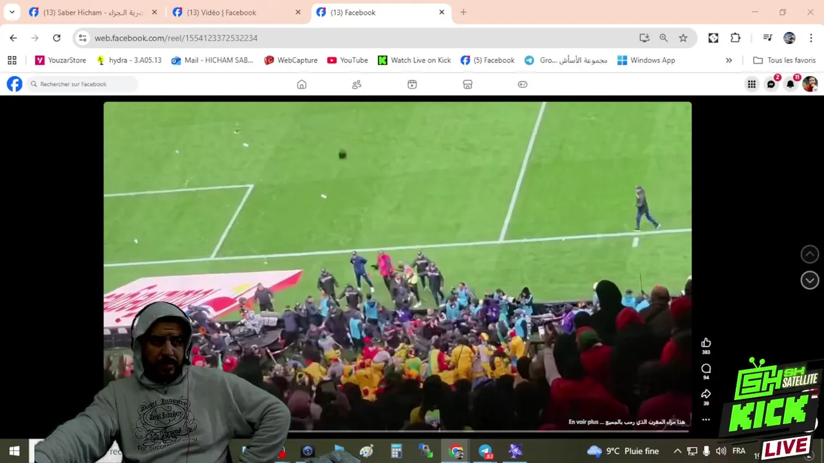Switch FRA keyboard language indicator

coord(739,451)
